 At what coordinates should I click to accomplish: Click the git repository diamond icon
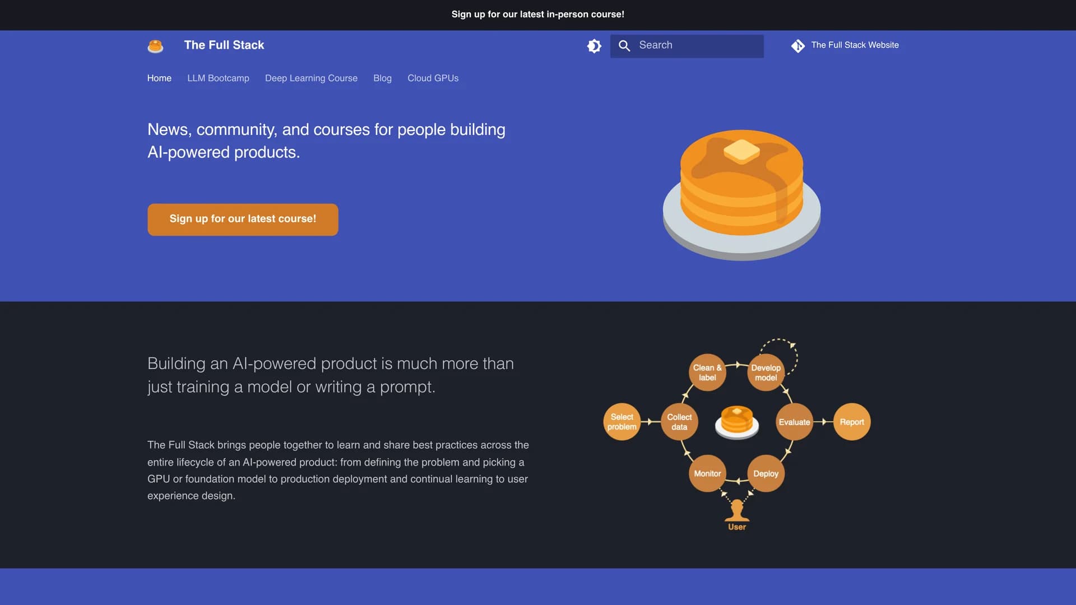[797, 46]
